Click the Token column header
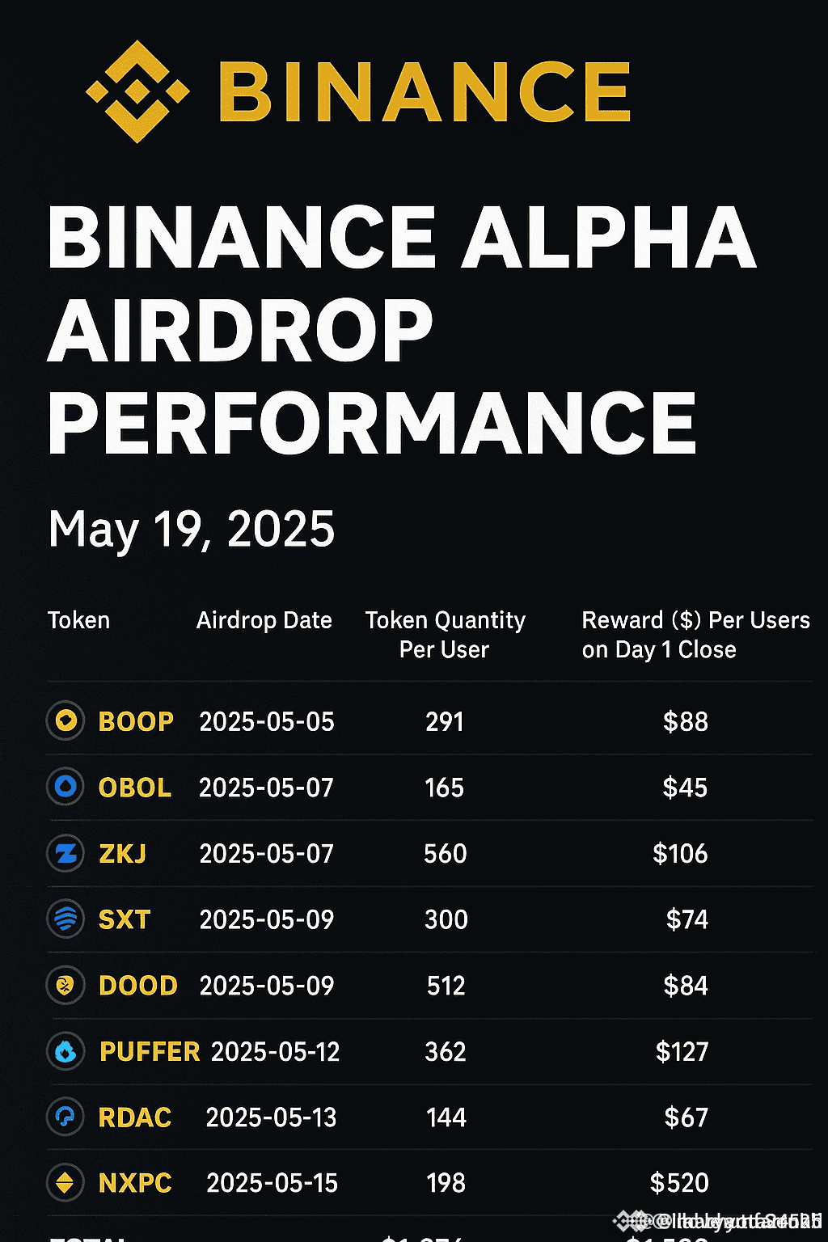 pyautogui.click(x=78, y=620)
